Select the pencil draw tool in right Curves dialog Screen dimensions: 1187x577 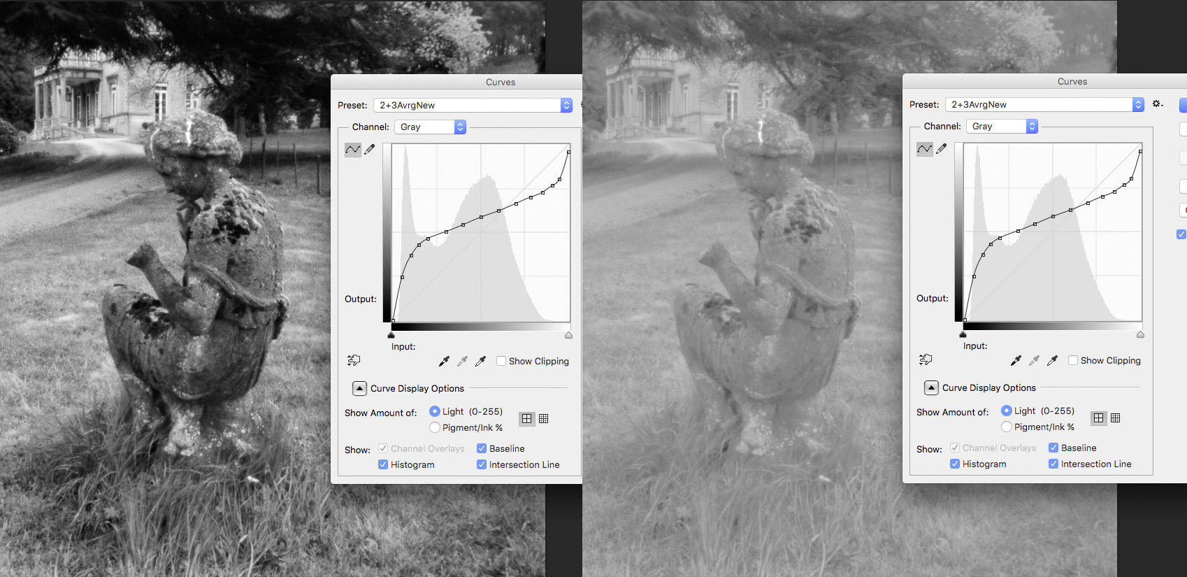(x=942, y=148)
